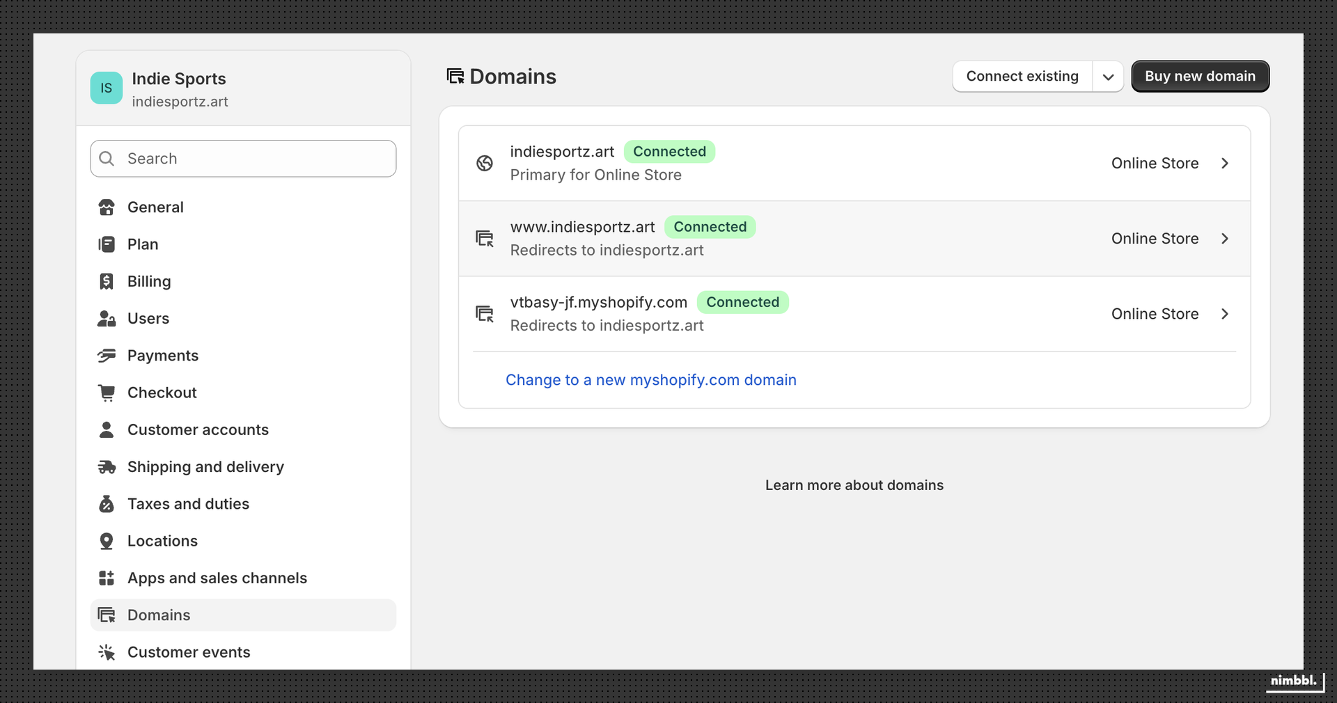Click the Locations pin icon
Image resolution: width=1337 pixels, height=703 pixels.
[106, 541]
